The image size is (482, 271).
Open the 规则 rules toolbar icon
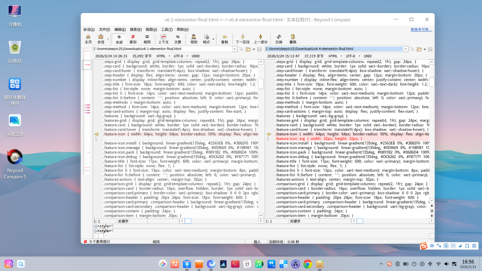(x=193, y=39)
